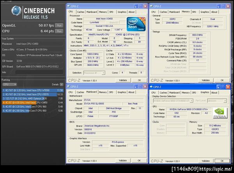Click the NVIDIA logo in Graphics window
This screenshot has width=234, height=173.
coord(220,113)
